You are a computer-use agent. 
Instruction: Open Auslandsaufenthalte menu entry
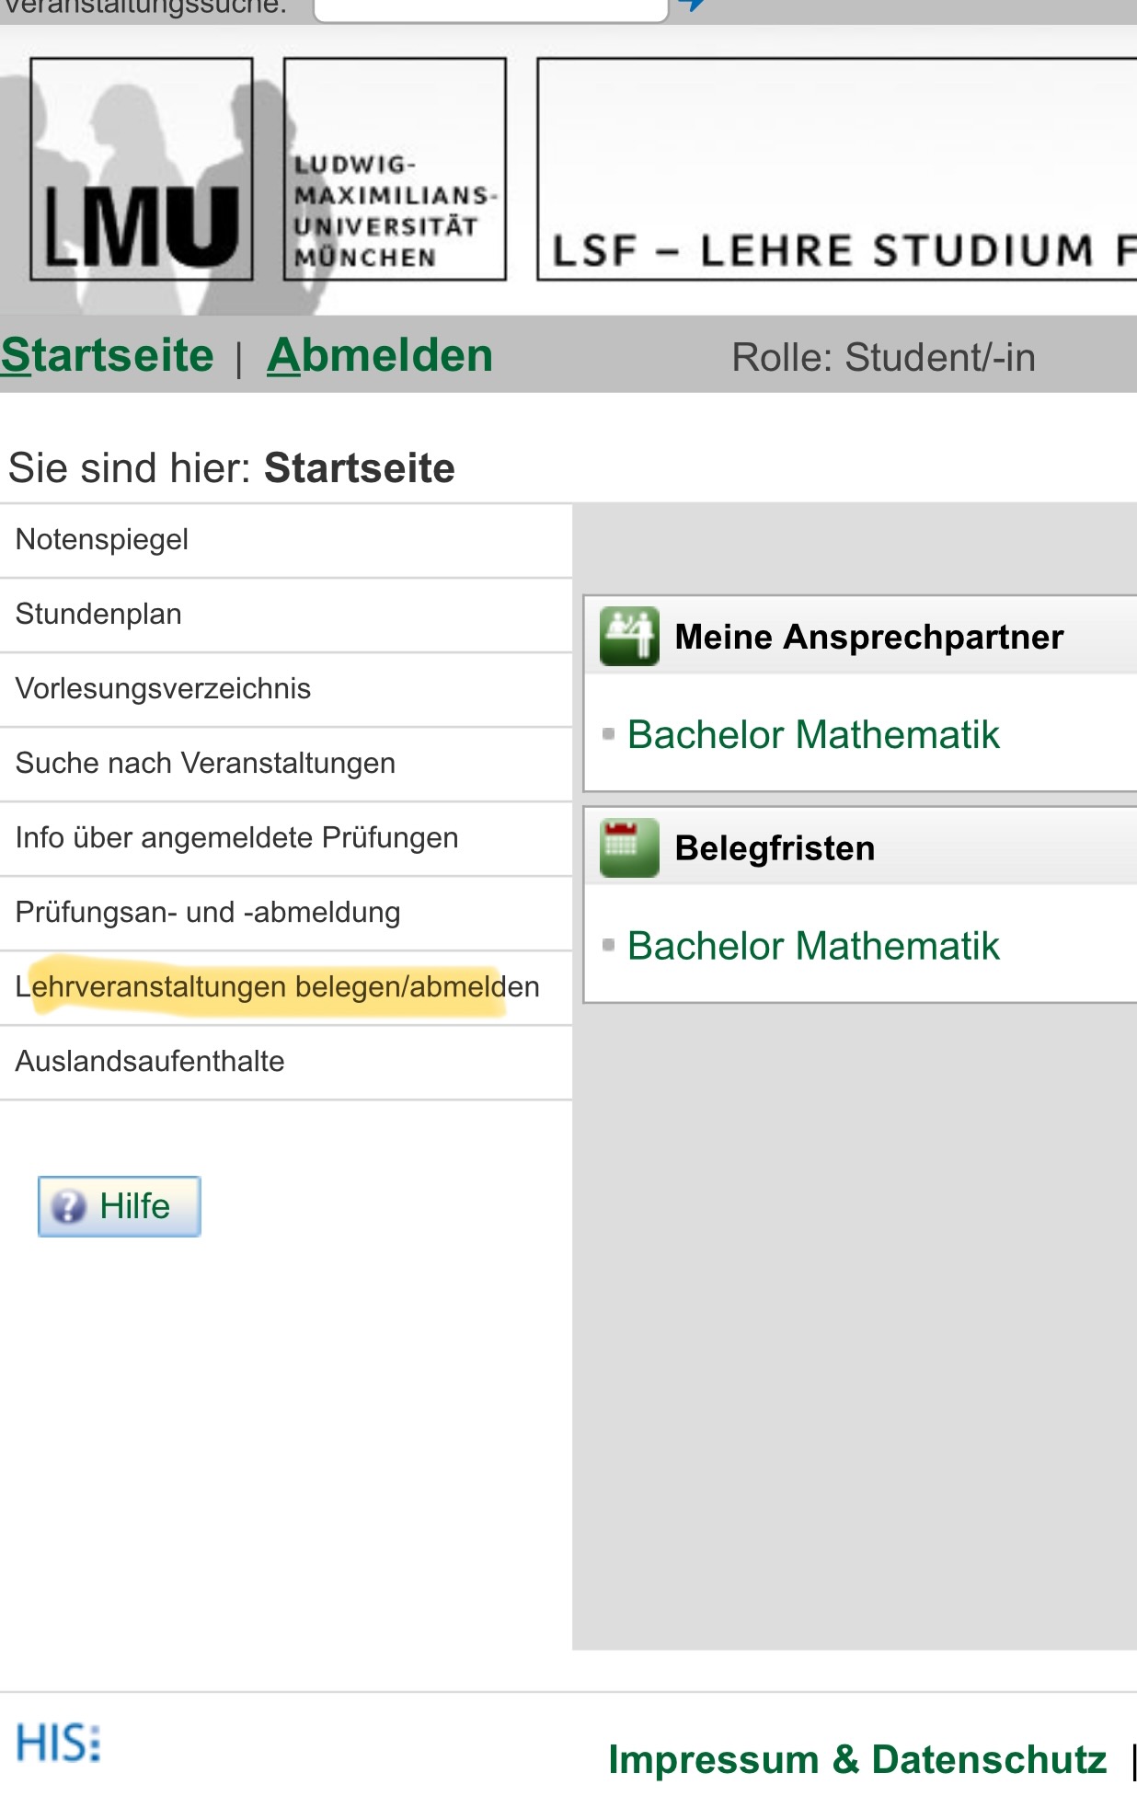click(150, 1062)
